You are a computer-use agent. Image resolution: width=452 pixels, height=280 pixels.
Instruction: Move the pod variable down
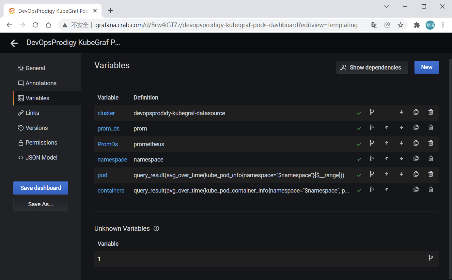[x=401, y=174]
